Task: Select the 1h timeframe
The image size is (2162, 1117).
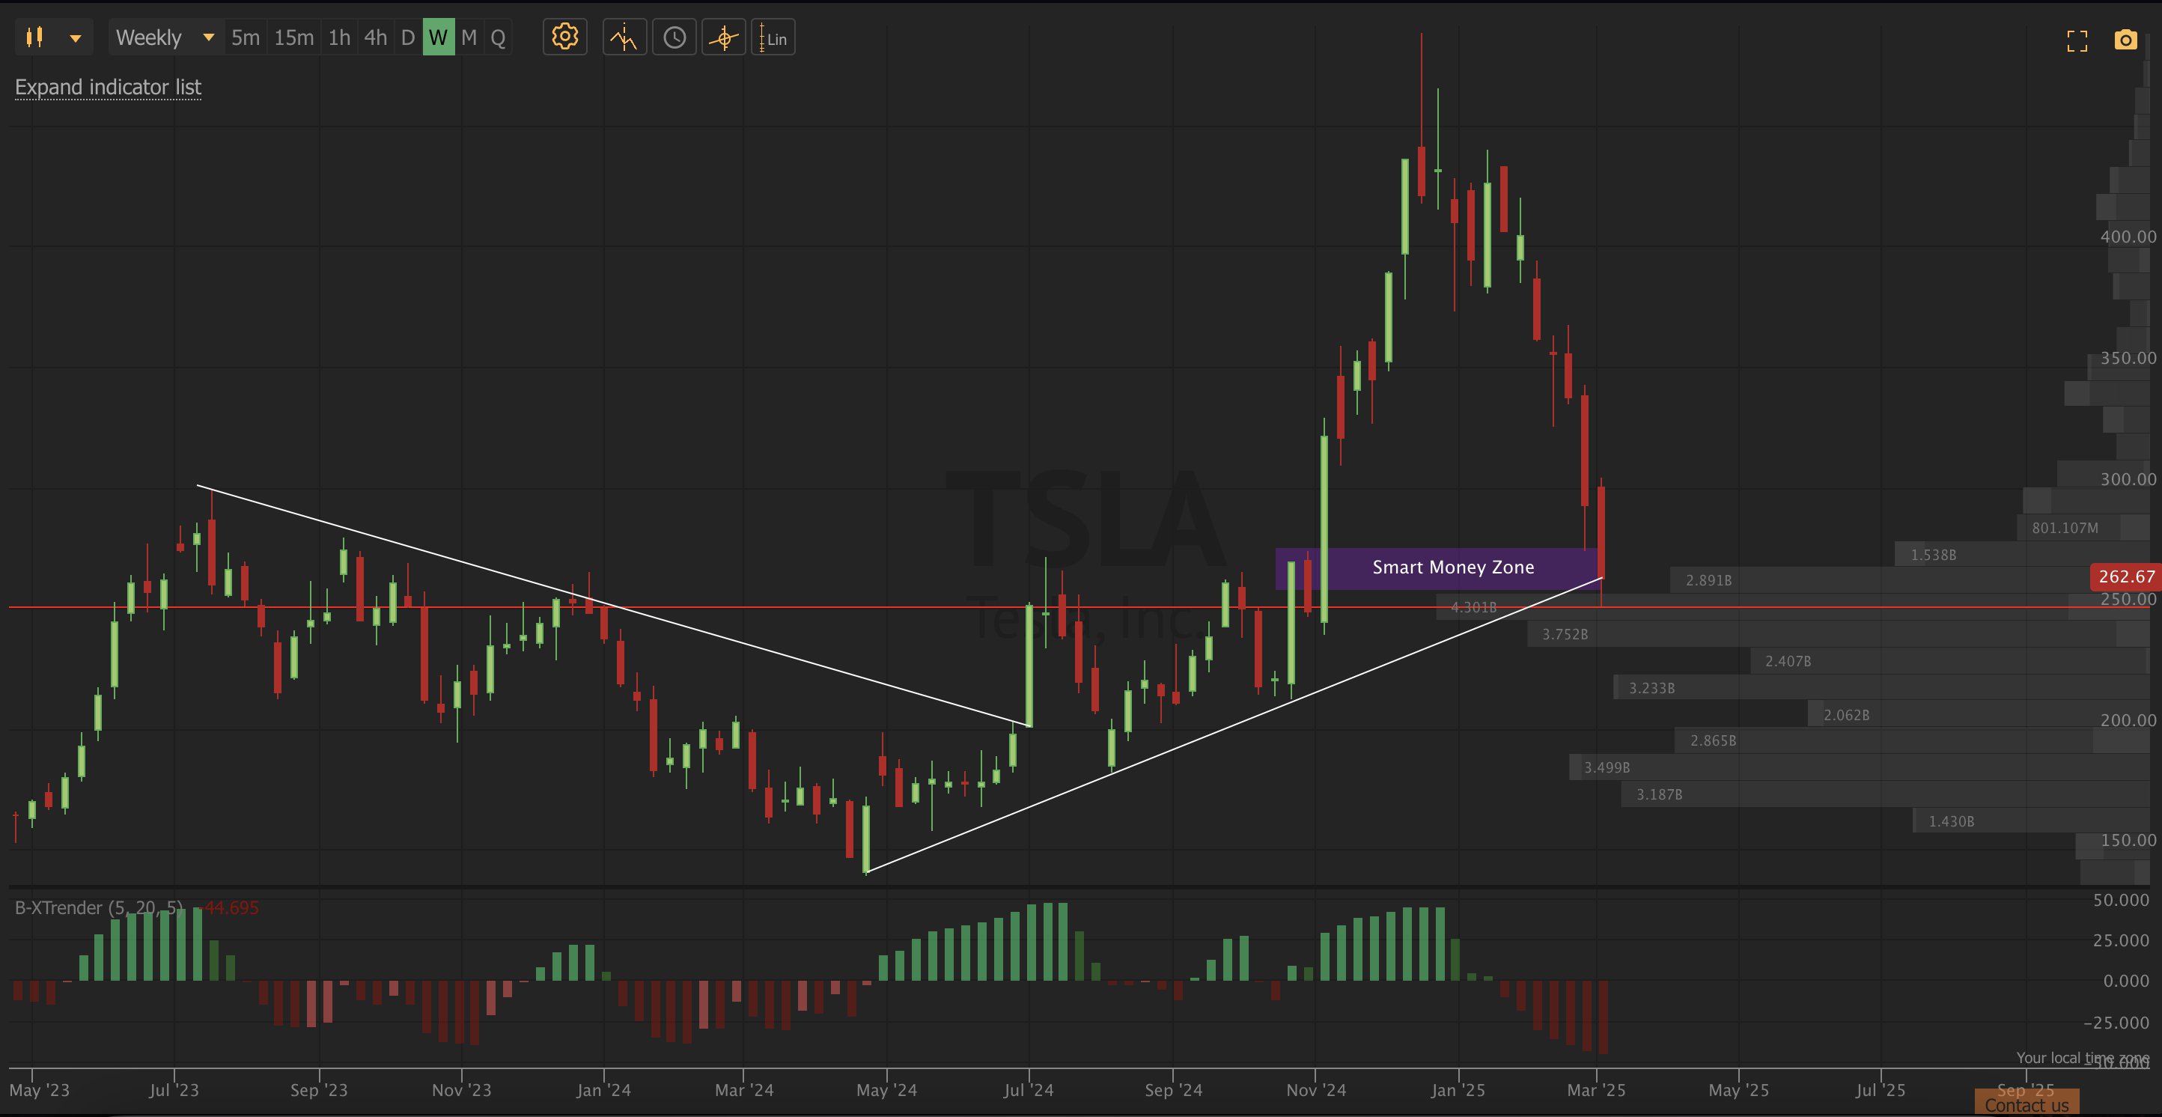Action: click(339, 37)
